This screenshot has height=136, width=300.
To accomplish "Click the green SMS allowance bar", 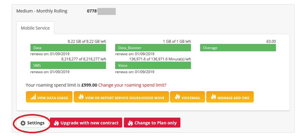I will click(x=68, y=65).
